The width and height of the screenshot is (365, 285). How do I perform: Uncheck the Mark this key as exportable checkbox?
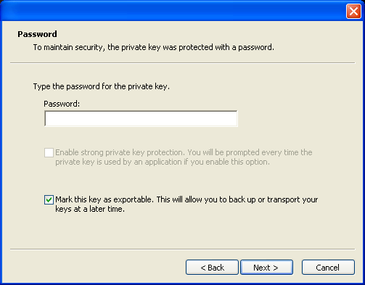[49, 199]
